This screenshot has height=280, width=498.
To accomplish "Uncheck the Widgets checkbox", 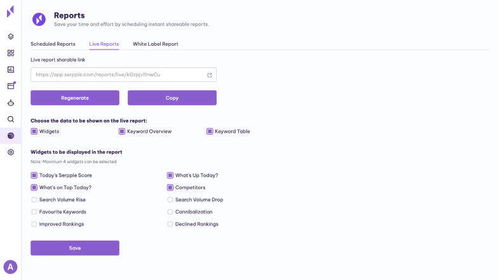I will pos(34,131).
